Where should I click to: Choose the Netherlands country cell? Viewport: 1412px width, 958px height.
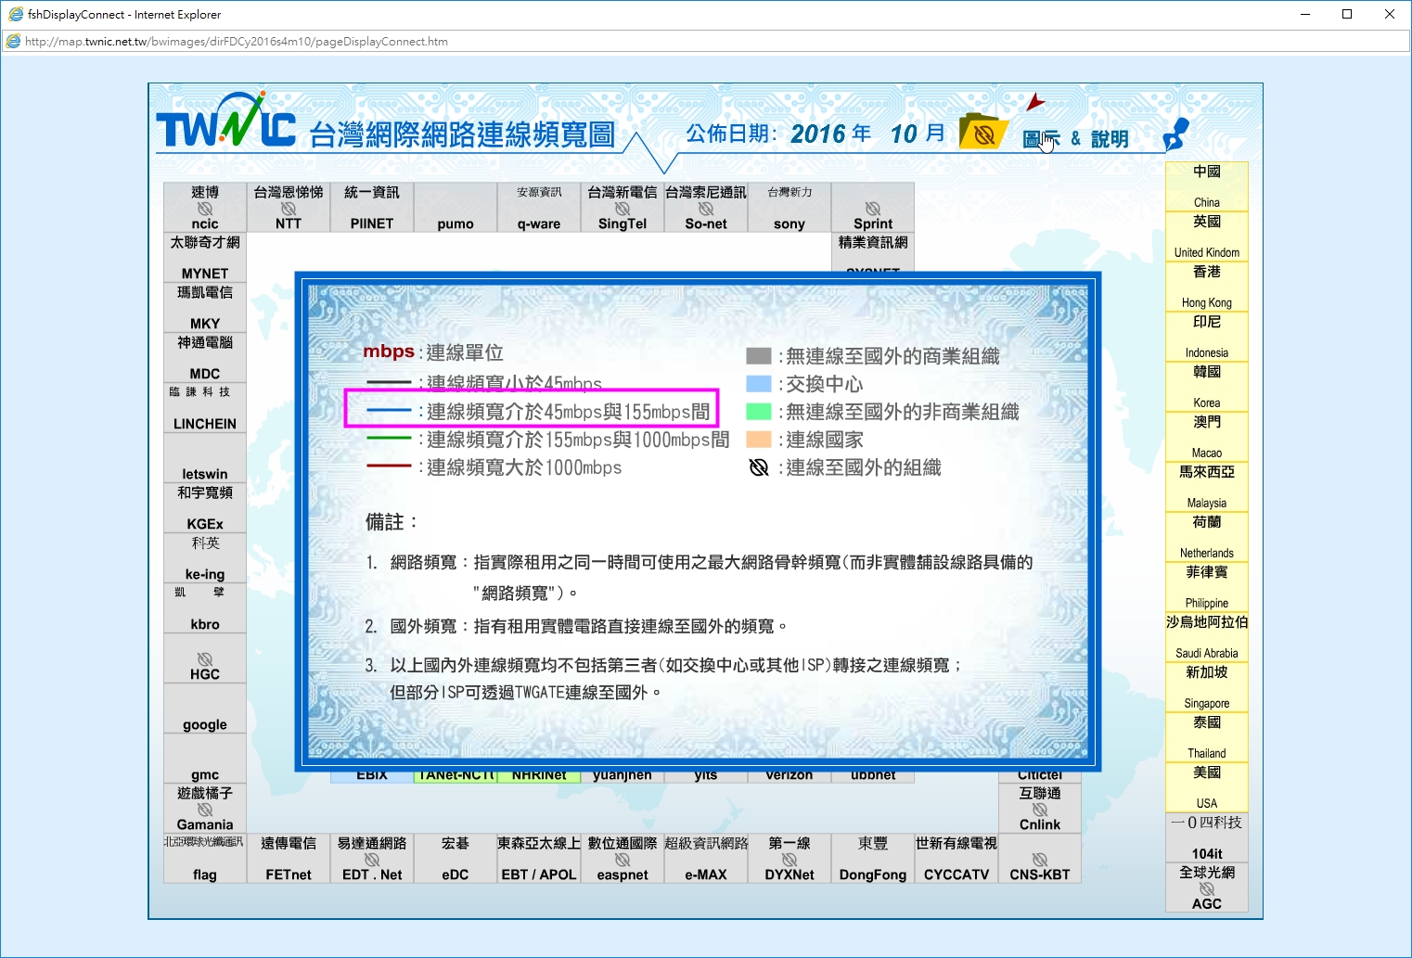[1207, 537]
